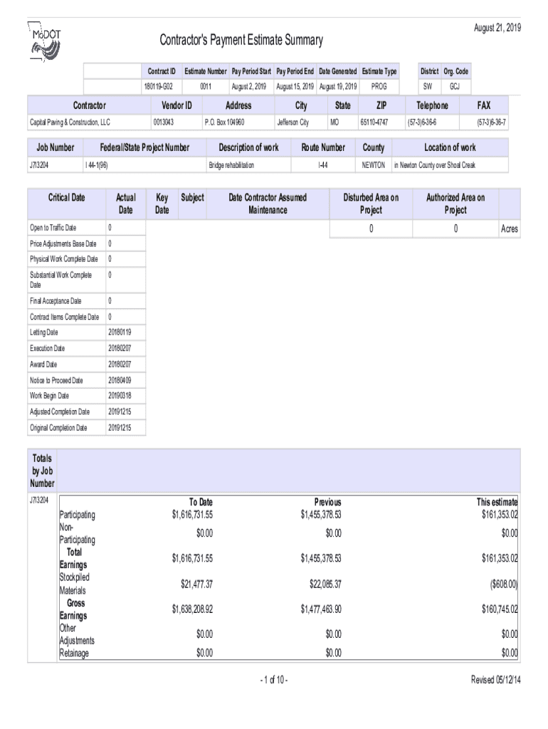Click the Revised 05/12/14 footer text
The image size is (548, 729).
496,680
